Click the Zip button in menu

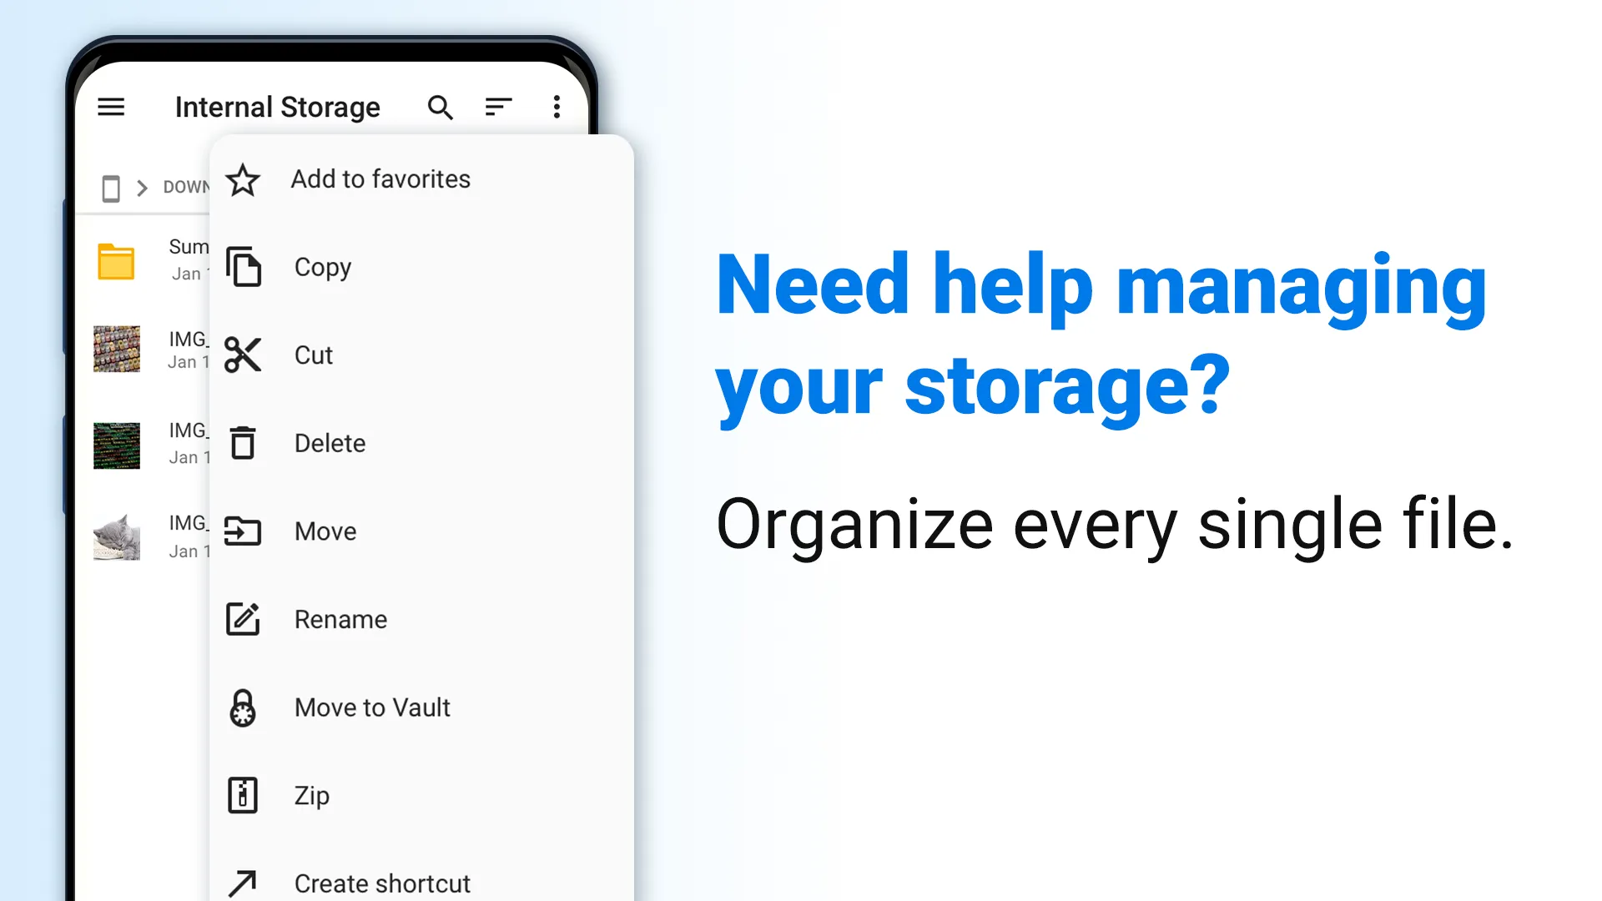click(x=311, y=794)
